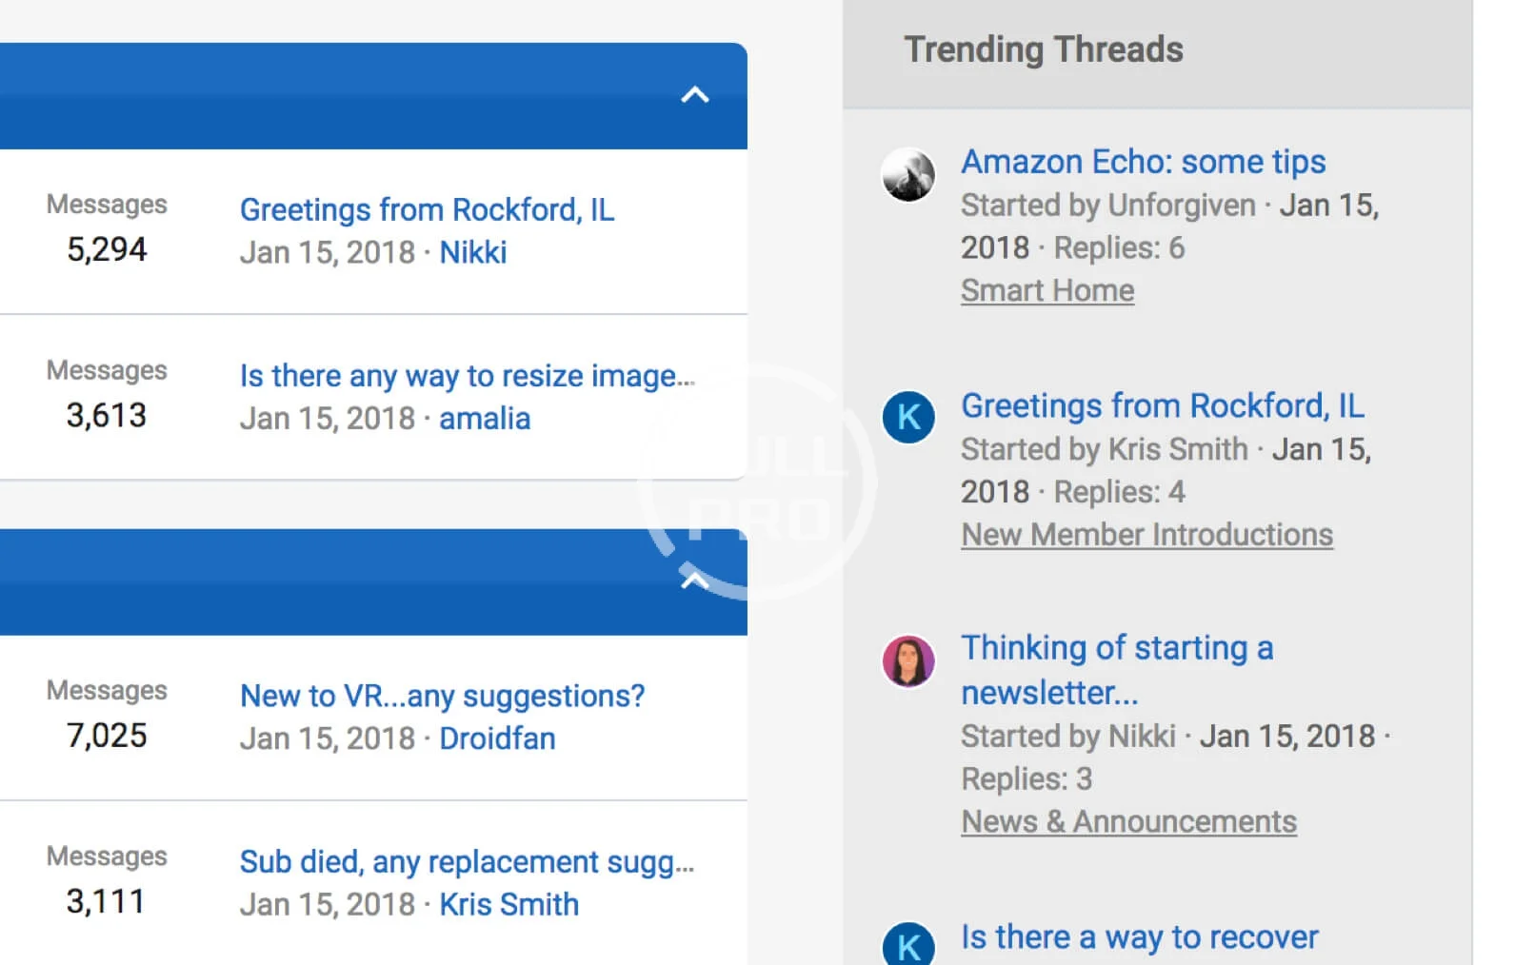This screenshot has width=1515, height=965.
Task: Open 'Greetings from Rockford, IL' in Trending Threads
Action: tap(1162, 405)
